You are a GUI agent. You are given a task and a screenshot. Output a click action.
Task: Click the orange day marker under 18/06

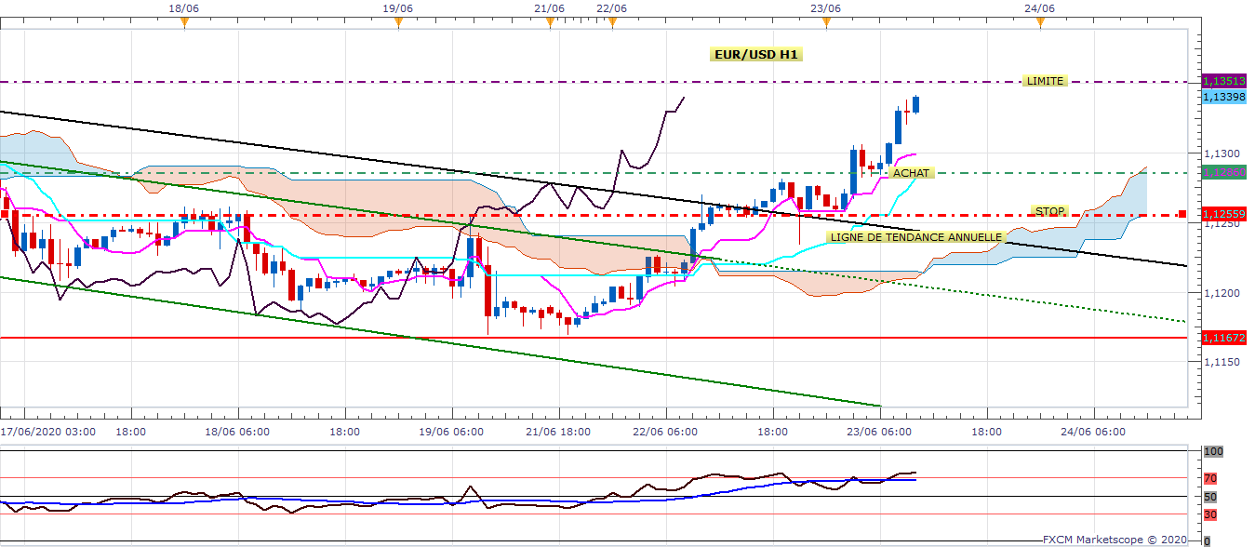pyautogui.click(x=184, y=22)
